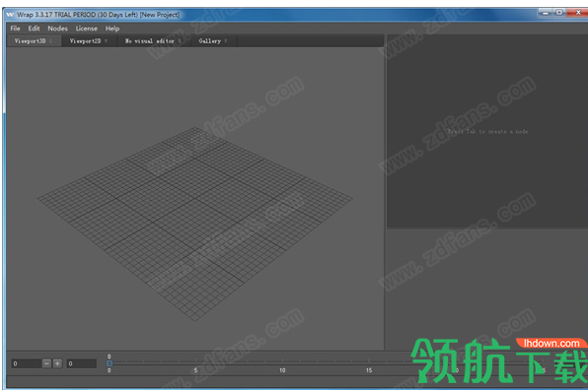
Task: Click the 'Press Tab to create a node' hint
Action: coord(487,131)
